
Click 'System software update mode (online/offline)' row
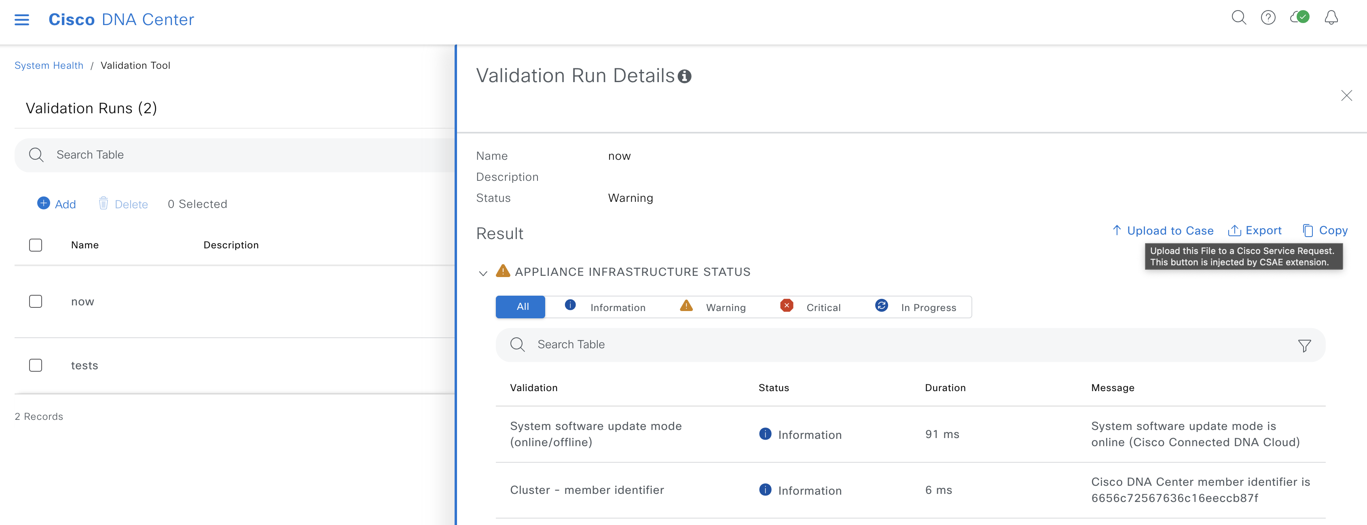tap(911, 434)
